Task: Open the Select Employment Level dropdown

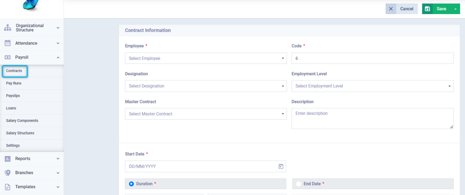Action: 372,86
